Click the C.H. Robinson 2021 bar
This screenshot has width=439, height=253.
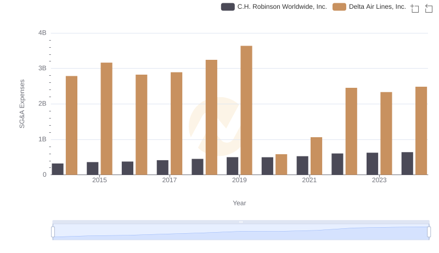coord(302,166)
